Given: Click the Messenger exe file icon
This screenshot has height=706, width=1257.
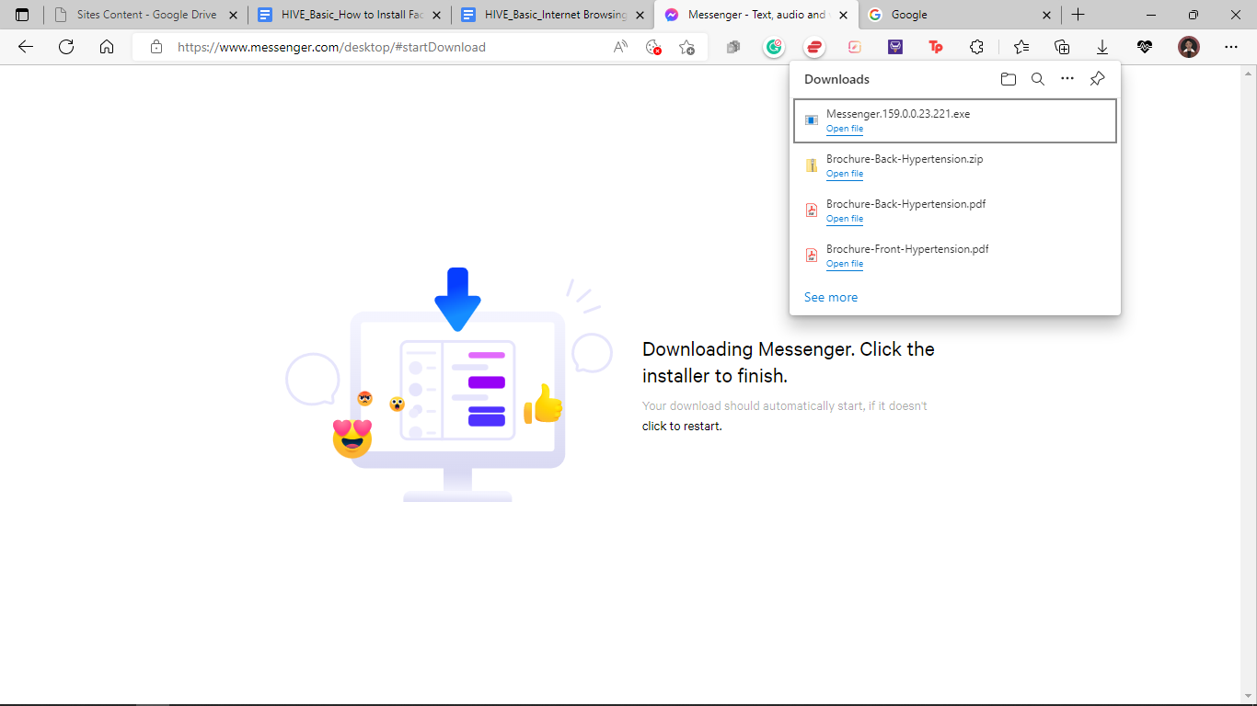Looking at the screenshot, I should (x=812, y=120).
